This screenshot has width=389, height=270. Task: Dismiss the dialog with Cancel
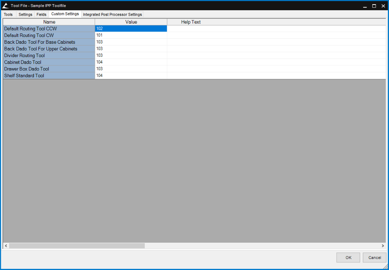pos(374,257)
